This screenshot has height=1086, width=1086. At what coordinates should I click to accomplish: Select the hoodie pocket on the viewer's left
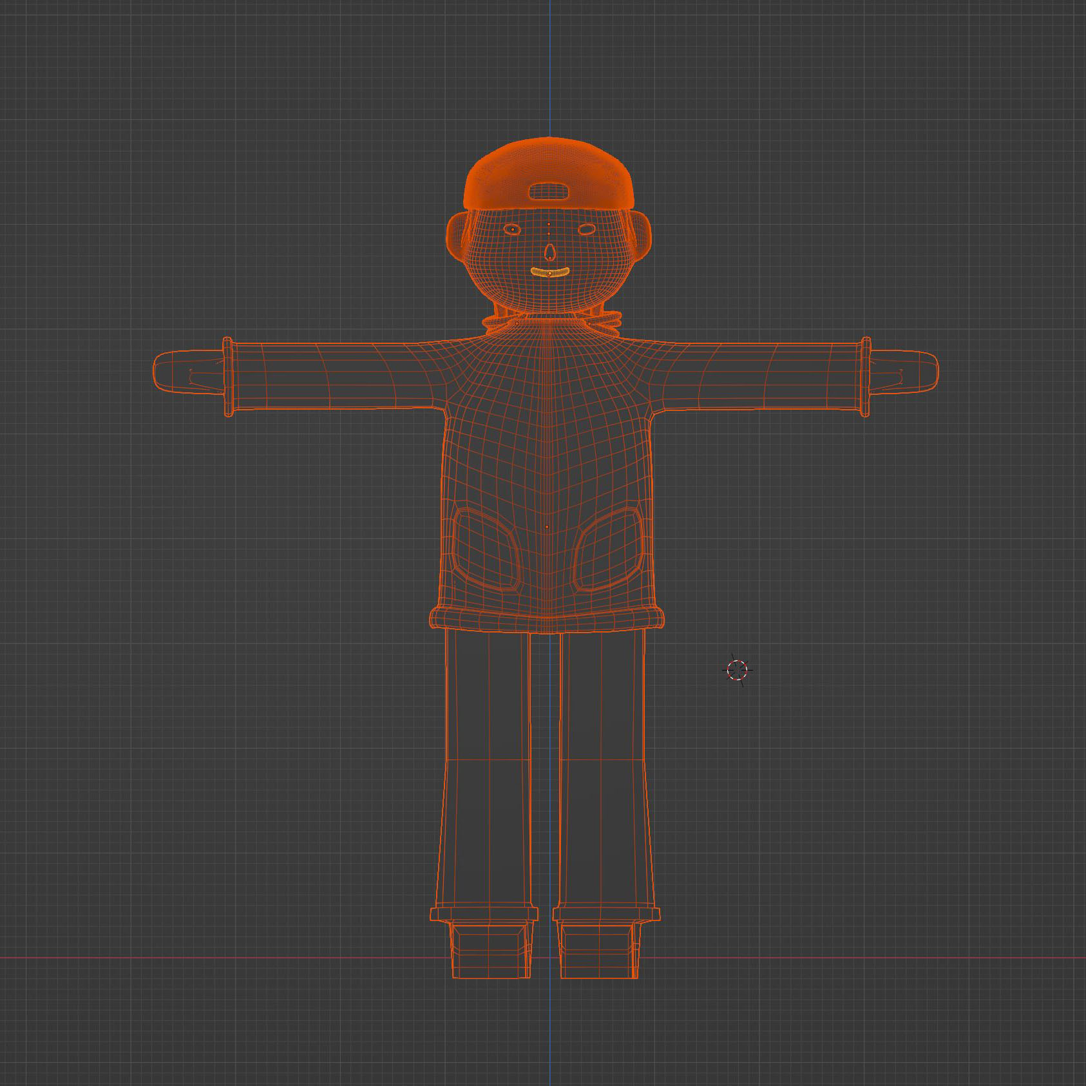(x=485, y=549)
